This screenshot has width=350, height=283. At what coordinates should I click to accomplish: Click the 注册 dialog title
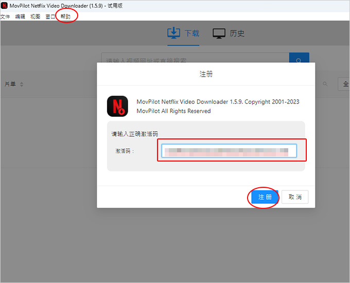click(x=206, y=74)
